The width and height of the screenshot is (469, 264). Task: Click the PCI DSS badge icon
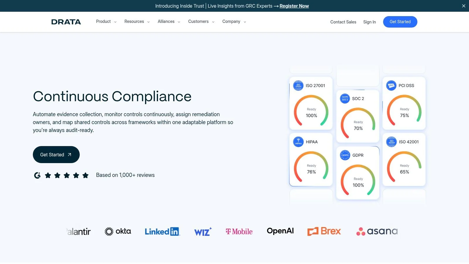pos(391,85)
